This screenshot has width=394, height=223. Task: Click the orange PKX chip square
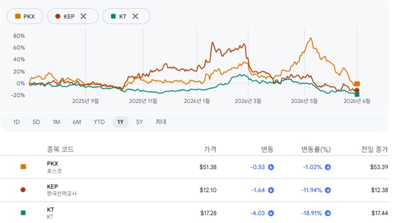point(18,16)
